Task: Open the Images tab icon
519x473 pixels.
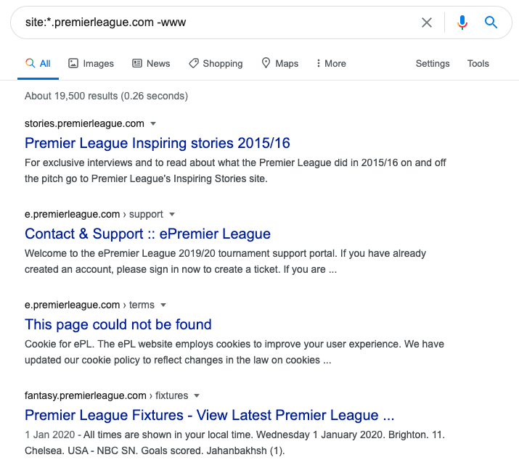Action: [x=73, y=63]
